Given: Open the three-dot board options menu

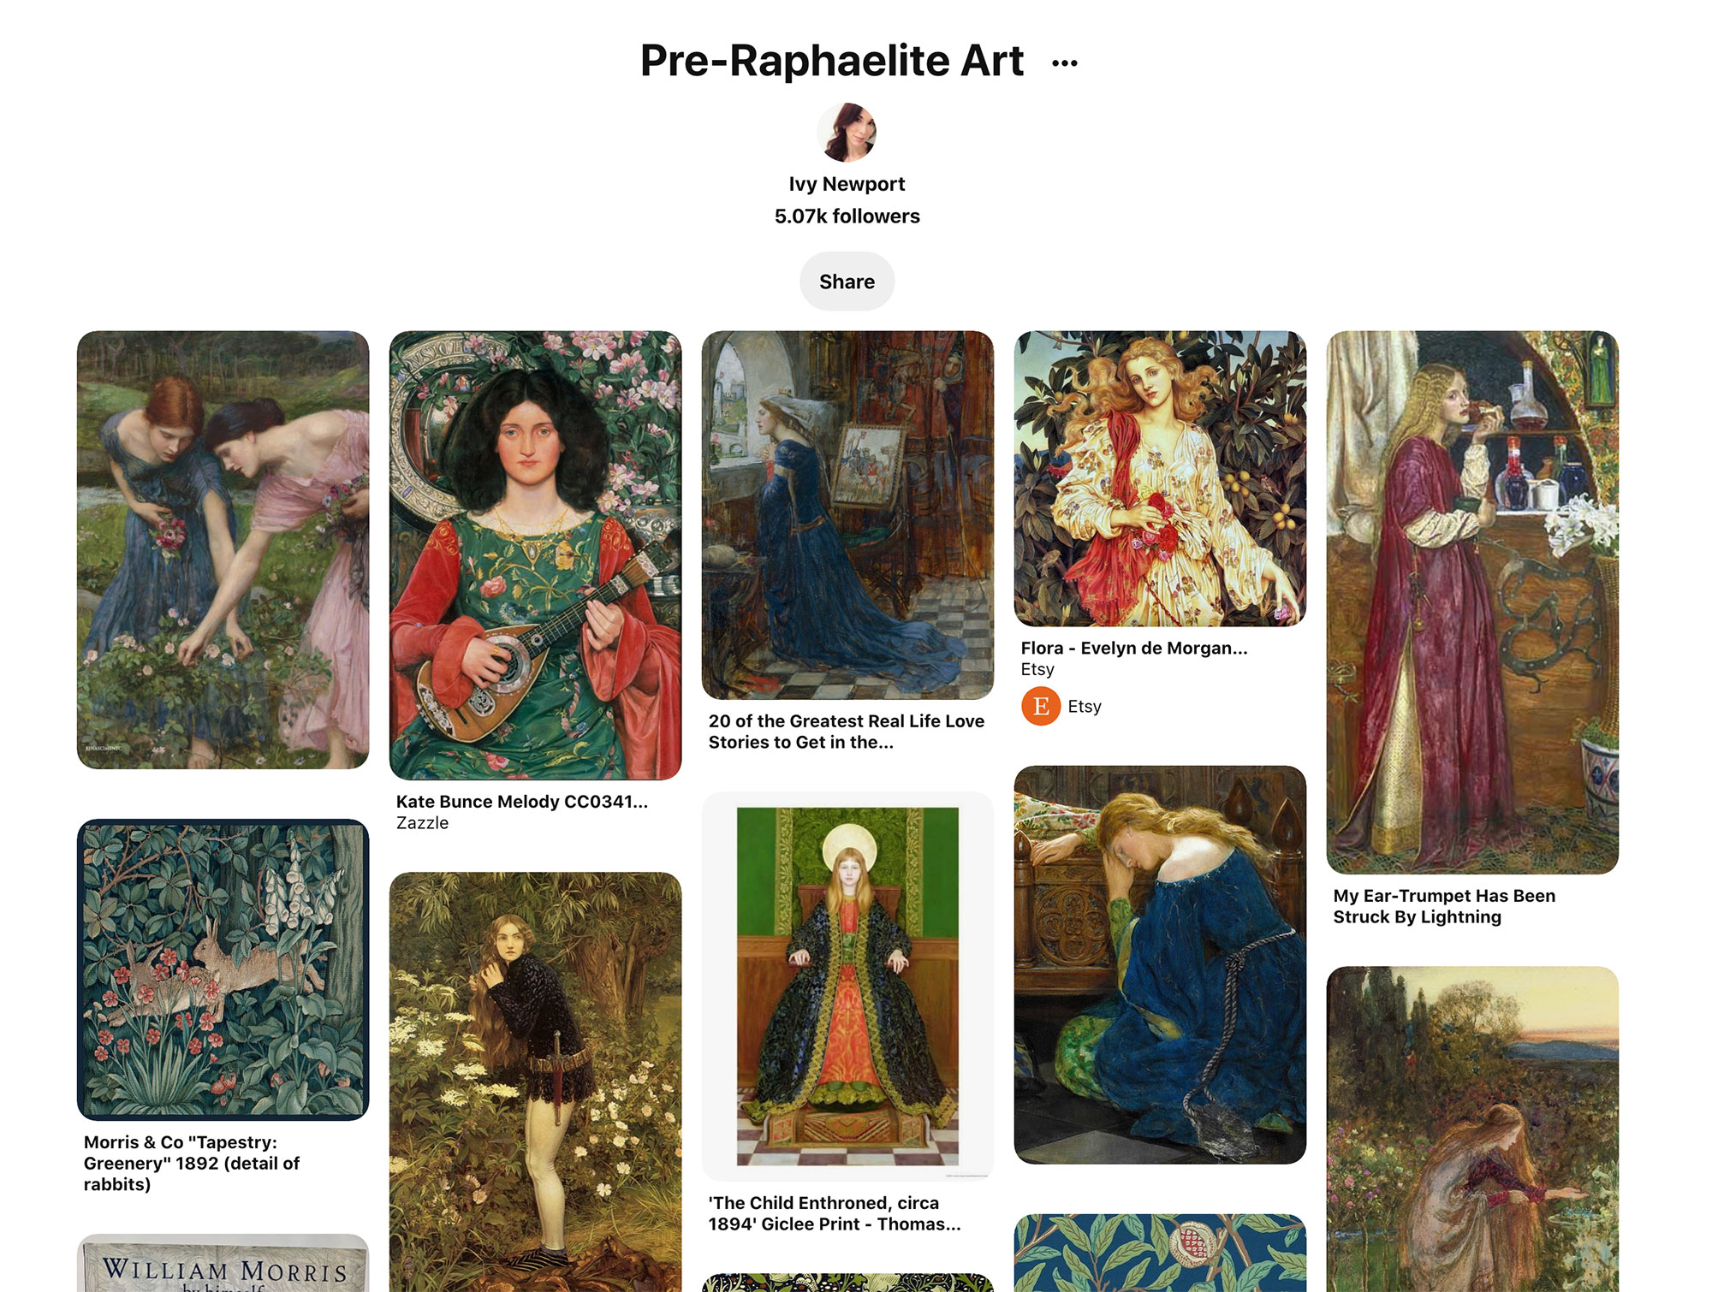Looking at the screenshot, I should tap(1064, 63).
